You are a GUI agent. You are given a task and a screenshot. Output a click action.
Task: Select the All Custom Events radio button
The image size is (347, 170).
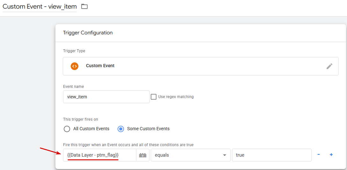pyautogui.click(x=67, y=129)
